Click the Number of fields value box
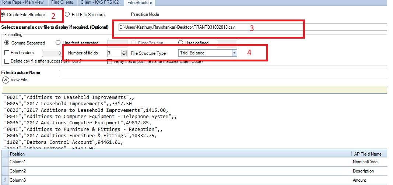Image resolution: width=393 pixels, height=185 pixels. (114, 53)
